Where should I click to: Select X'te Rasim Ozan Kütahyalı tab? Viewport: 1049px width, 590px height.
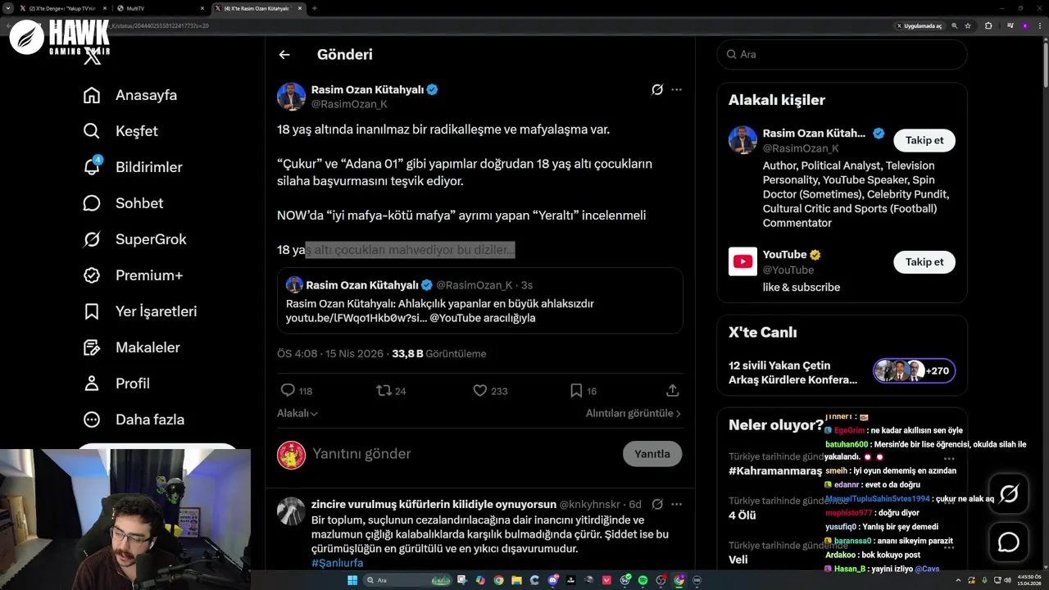[x=258, y=8]
